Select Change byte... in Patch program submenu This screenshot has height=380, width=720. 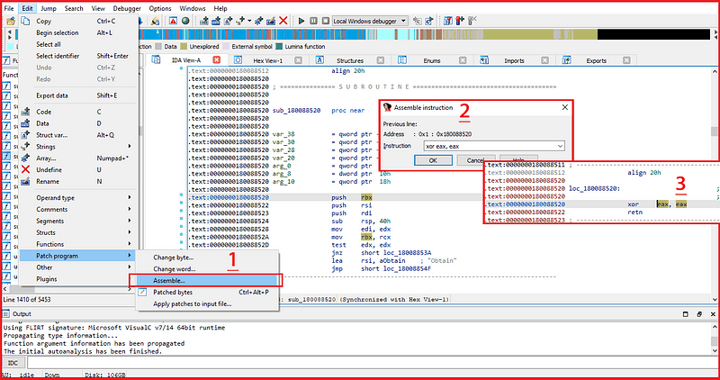(x=207, y=258)
